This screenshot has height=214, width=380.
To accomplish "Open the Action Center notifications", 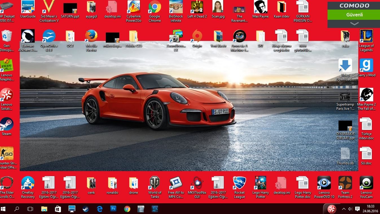I will pos(357,209).
